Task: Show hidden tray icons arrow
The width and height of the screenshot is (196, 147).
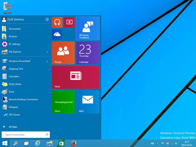Action: coord(158,143)
